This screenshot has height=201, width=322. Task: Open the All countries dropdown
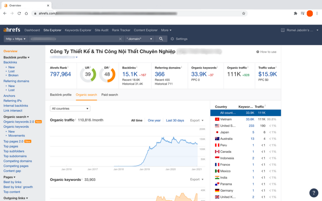pos(70,109)
